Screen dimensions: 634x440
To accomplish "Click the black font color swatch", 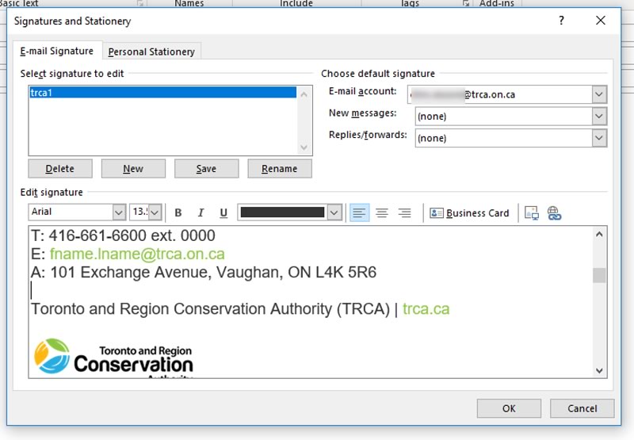I will 282,212.
